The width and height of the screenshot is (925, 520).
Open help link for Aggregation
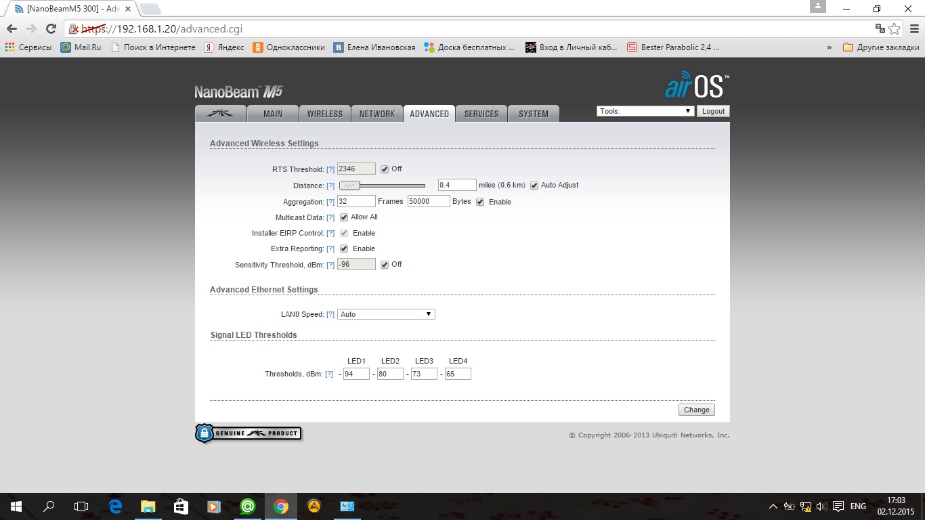330,202
